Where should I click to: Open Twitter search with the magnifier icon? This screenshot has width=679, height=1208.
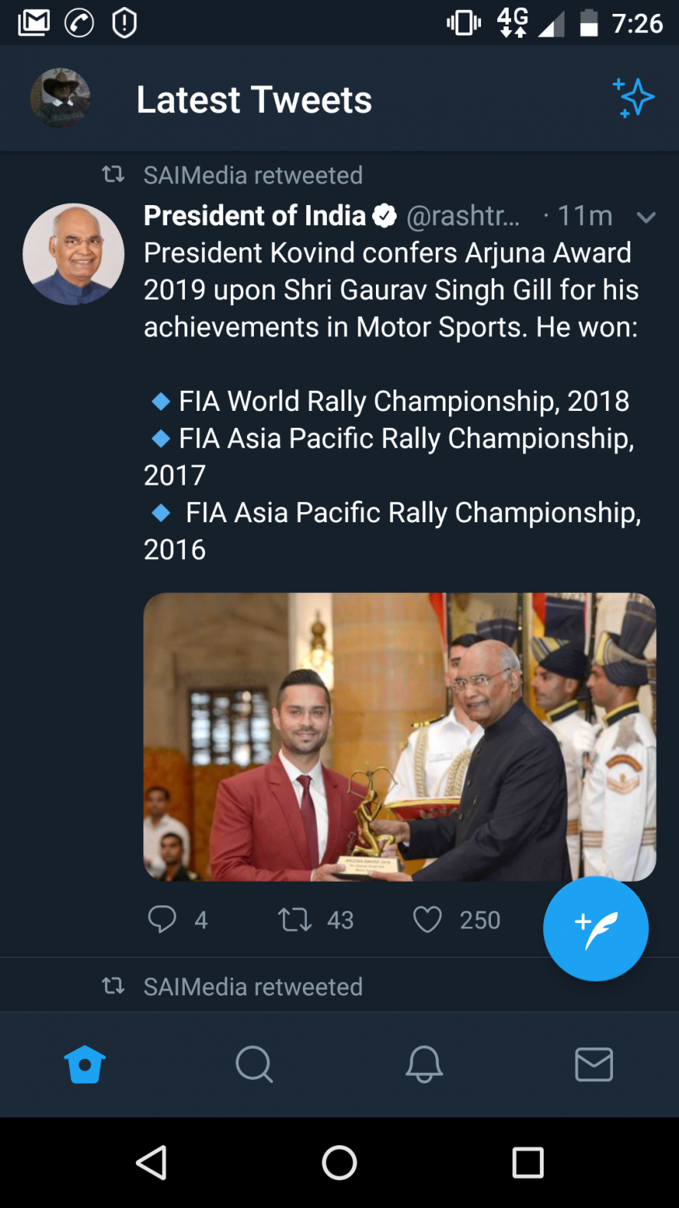coord(254,1064)
